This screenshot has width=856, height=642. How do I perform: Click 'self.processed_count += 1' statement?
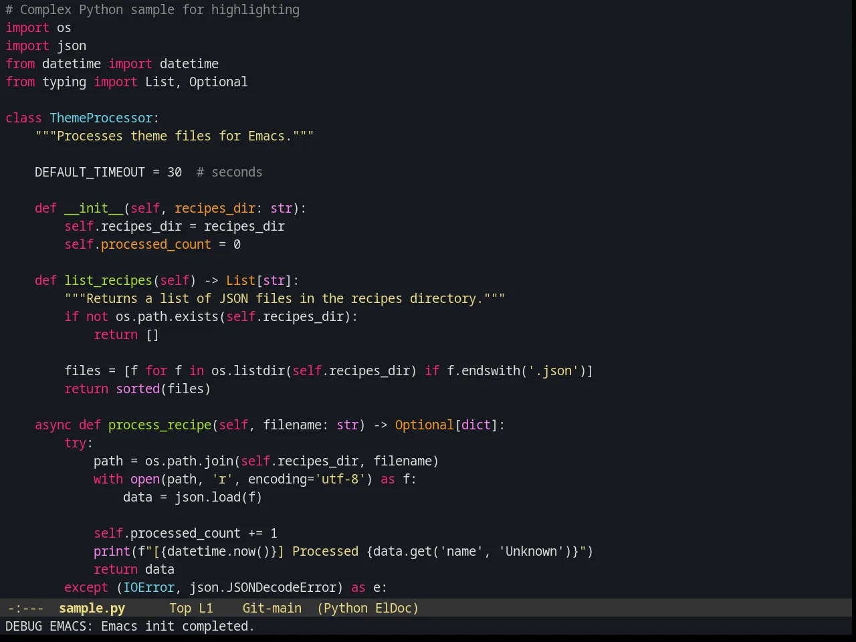point(185,533)
